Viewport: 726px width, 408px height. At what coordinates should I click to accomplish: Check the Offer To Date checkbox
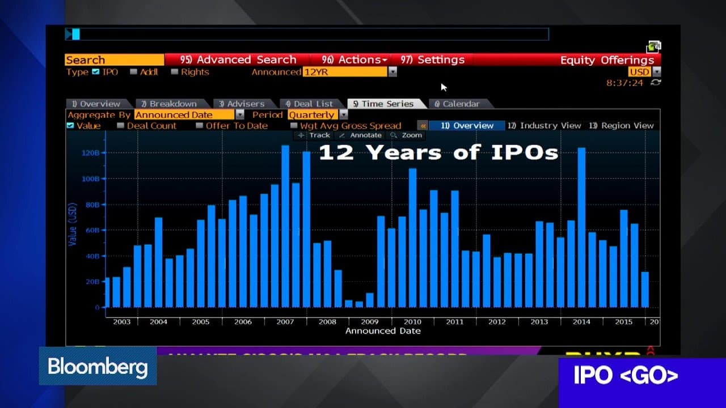coord(199,126)
